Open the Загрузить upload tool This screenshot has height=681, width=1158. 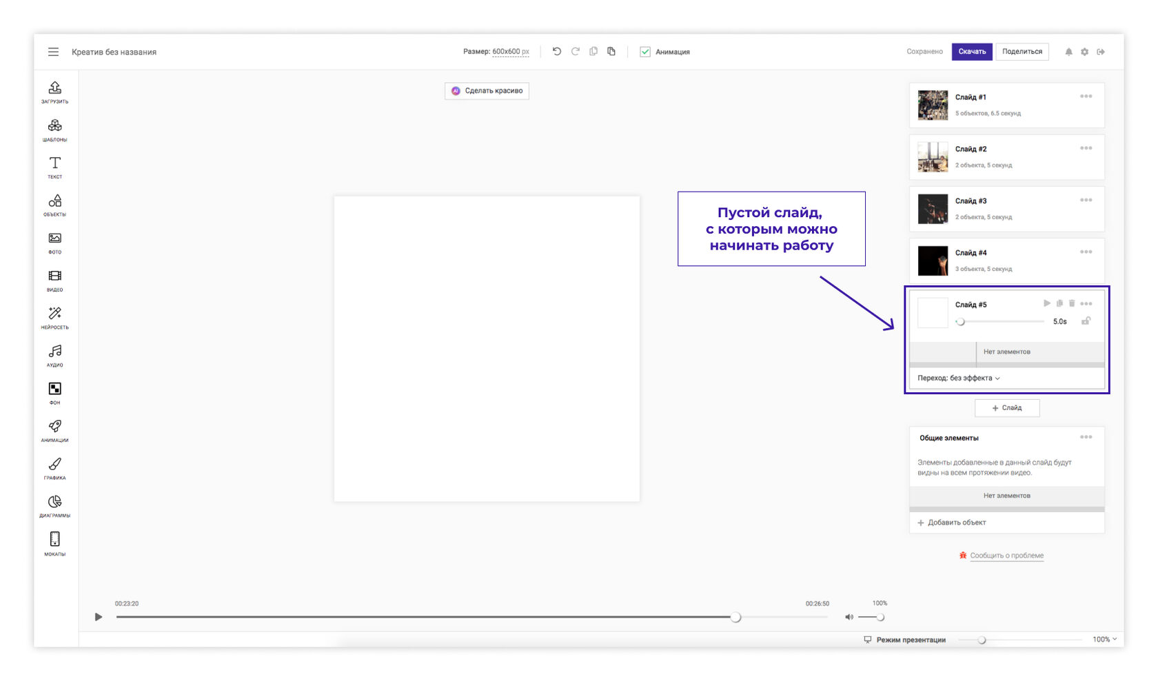[54, 91]
